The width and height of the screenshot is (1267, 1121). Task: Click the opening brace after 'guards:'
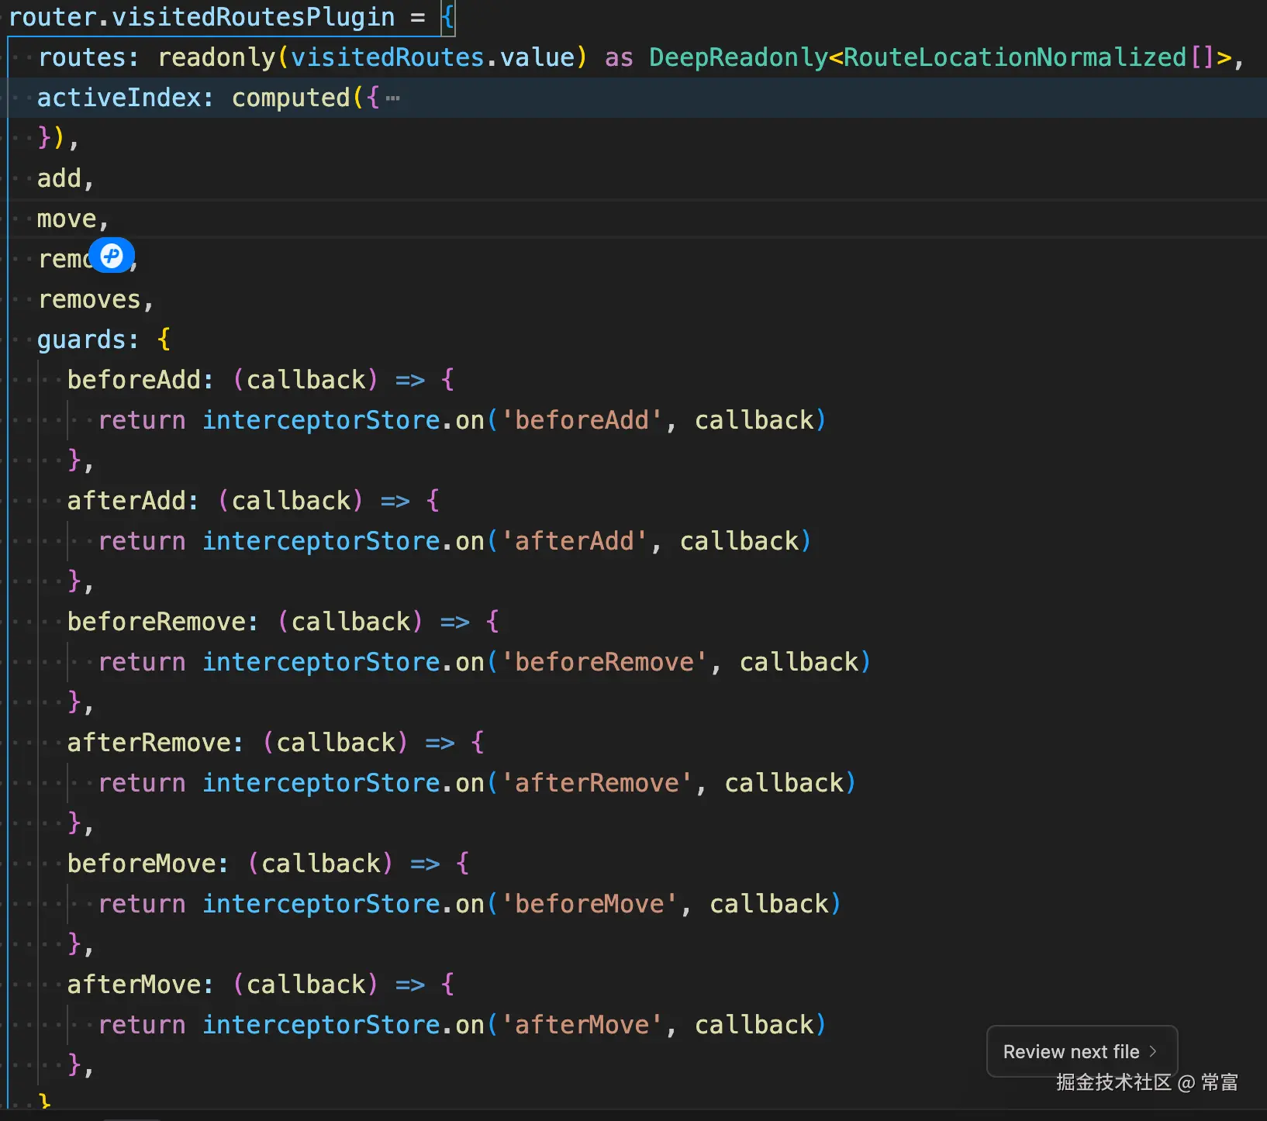(164, 340)
